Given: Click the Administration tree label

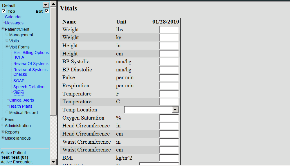Looking at the screenshot, I should pos(18,126).
